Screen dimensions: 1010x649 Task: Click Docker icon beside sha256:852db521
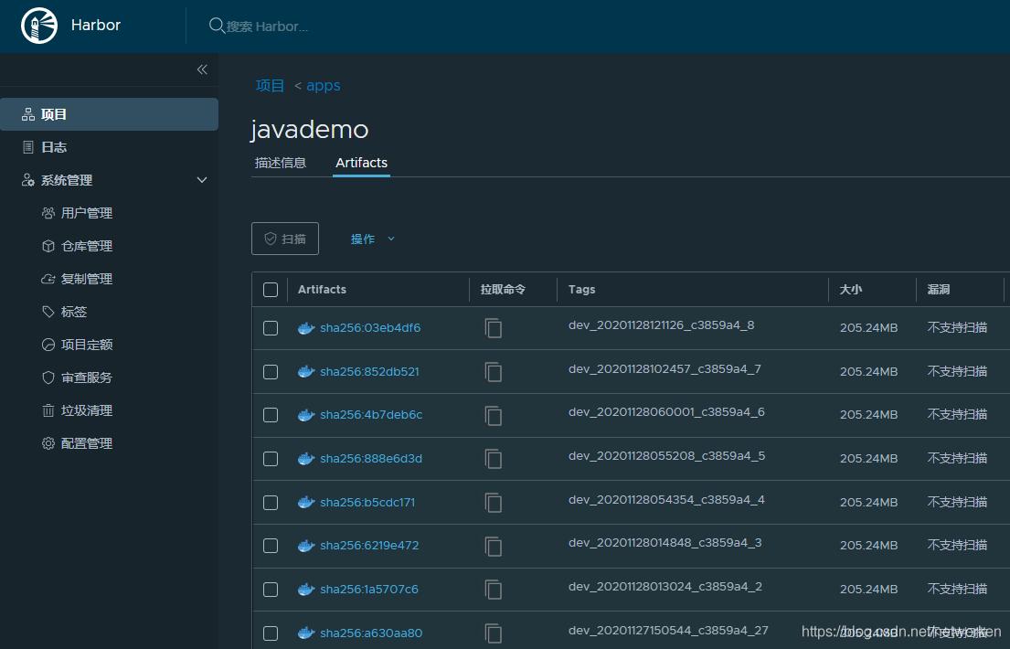tap(306, 372)
